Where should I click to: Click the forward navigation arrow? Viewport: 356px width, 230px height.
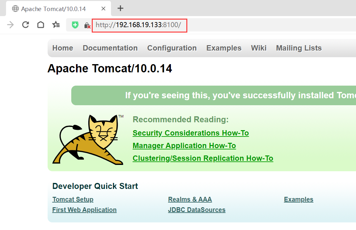click(x=10, y=25)
